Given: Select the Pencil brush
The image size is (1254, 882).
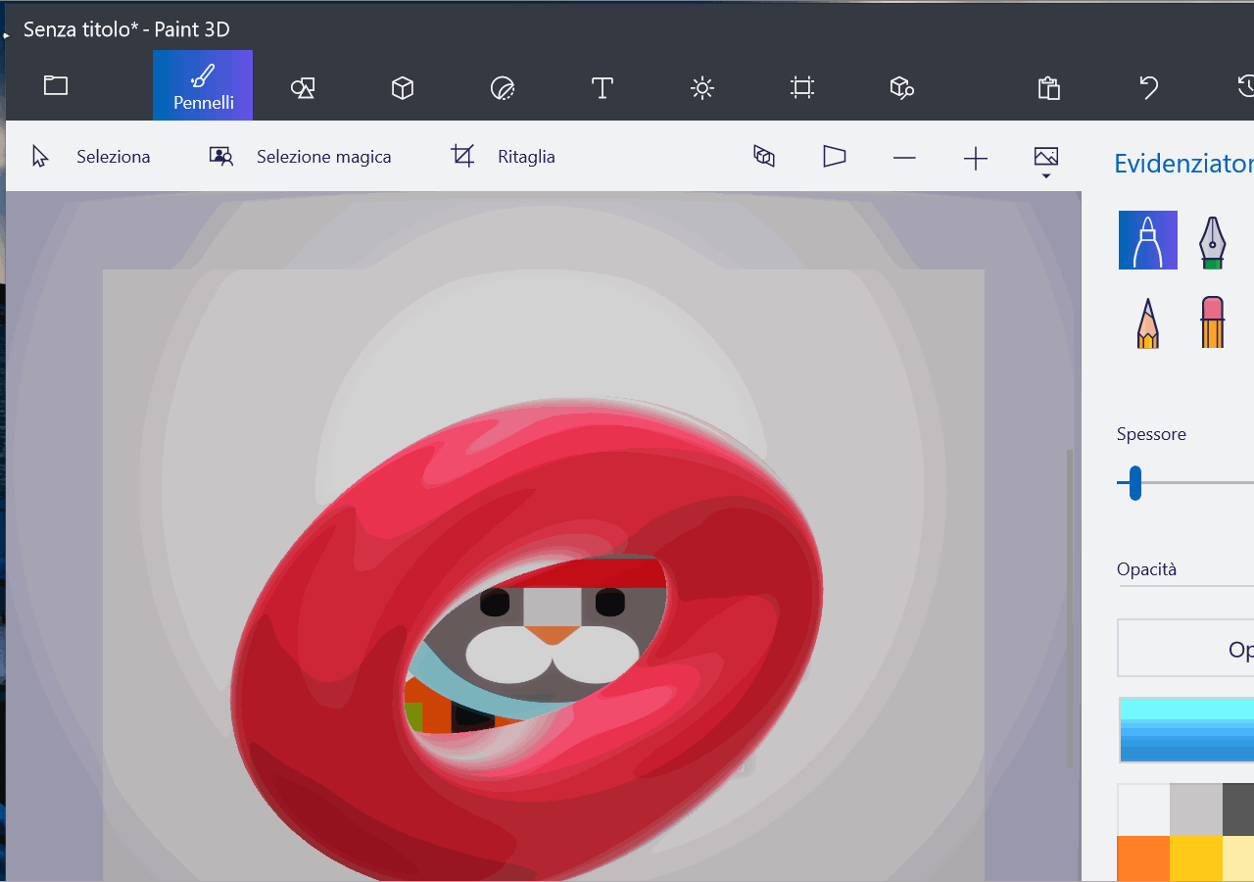Looking at the screenshot, I should pyautogui.click(x=1148, y=322).
